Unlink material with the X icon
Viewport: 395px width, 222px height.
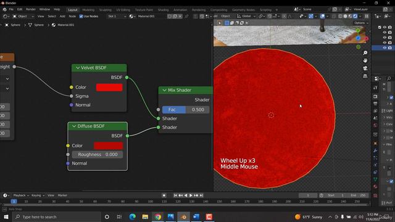180,17
